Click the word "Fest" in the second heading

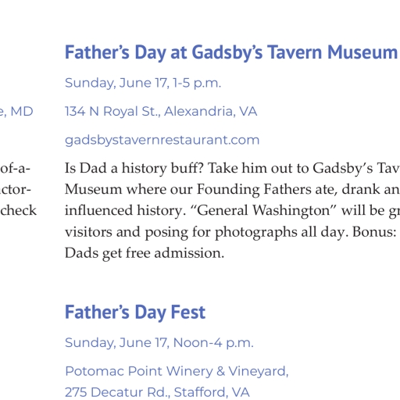click(x=188, y=312)
